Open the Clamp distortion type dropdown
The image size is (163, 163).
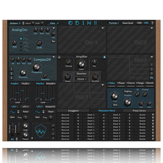point(81,79)
